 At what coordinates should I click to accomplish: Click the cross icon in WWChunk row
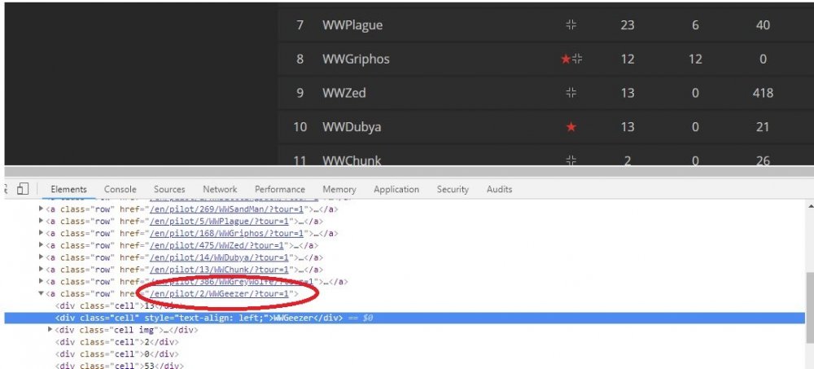pos(571,160)
